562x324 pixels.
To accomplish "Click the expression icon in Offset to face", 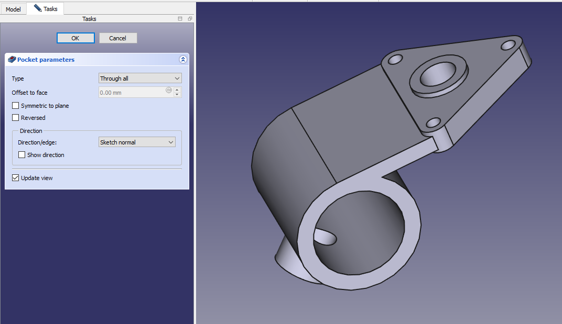I will pyautogui.click(x=169, y=90).
